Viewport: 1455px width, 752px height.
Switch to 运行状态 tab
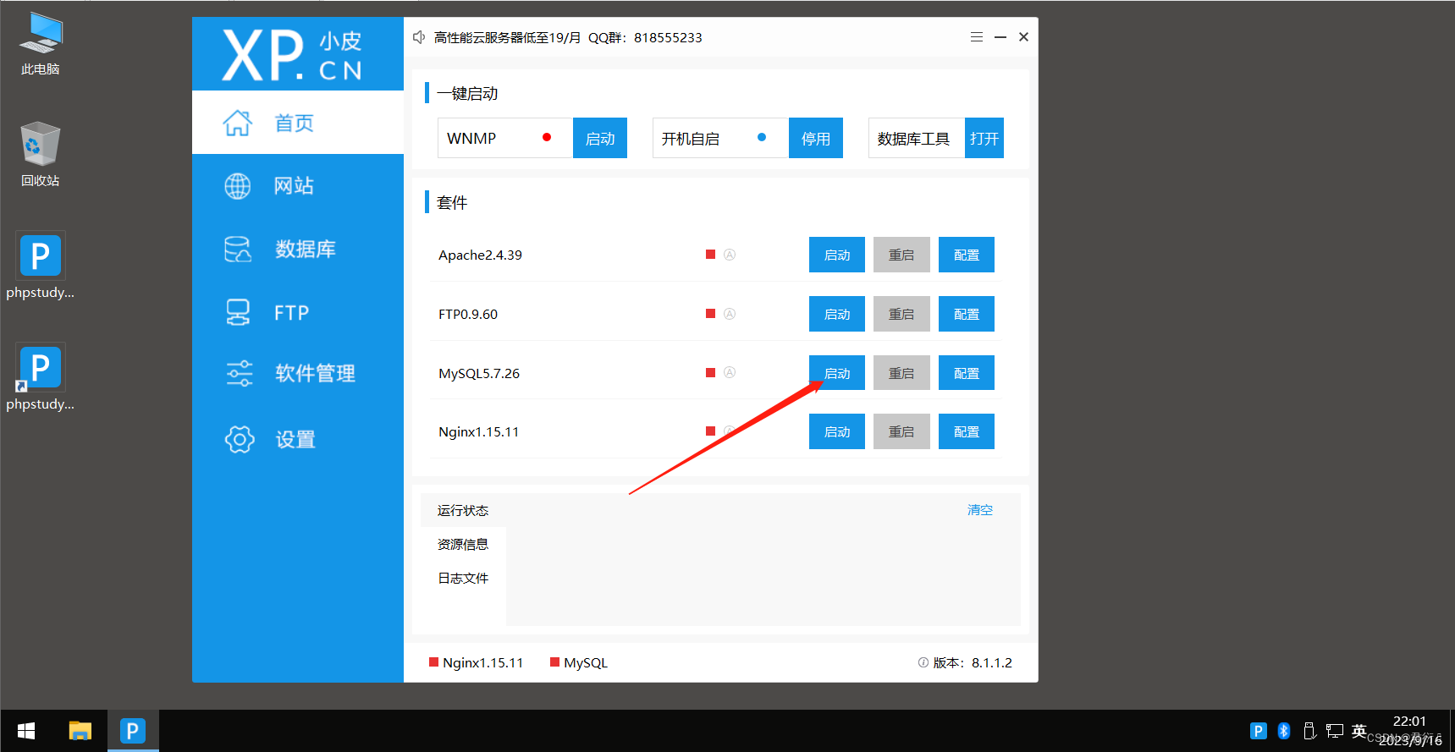(x=463, y=510)
